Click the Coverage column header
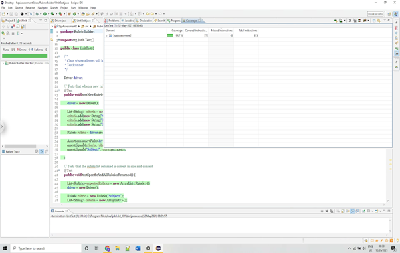This screenshot has width=400, height=253. (x=177, y=31)
